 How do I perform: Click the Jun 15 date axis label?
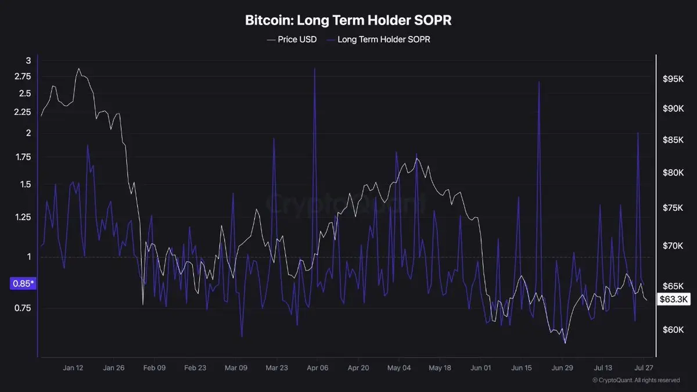click(x=522, y=368)
